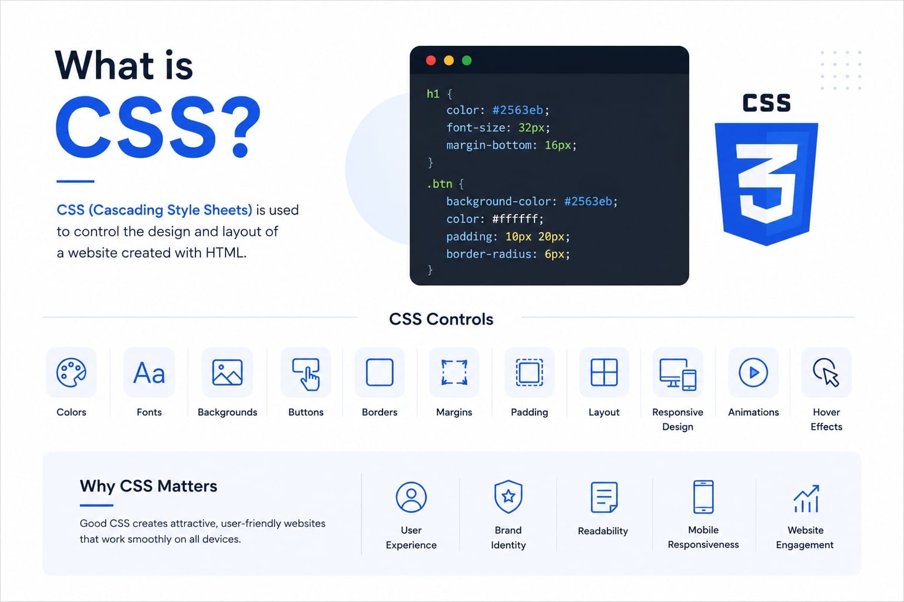The width and height of the screenshot is (904, 602).
Task: Click the 'Padding' label under its icon
Action: click(529, 412)
